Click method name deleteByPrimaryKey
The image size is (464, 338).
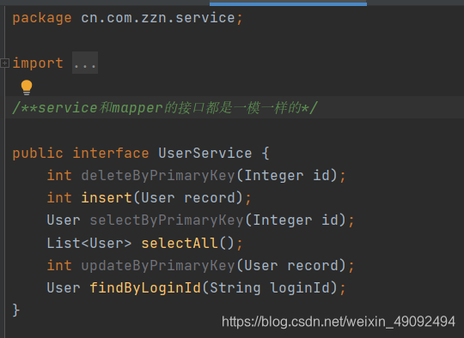click(x=158, y=176)
